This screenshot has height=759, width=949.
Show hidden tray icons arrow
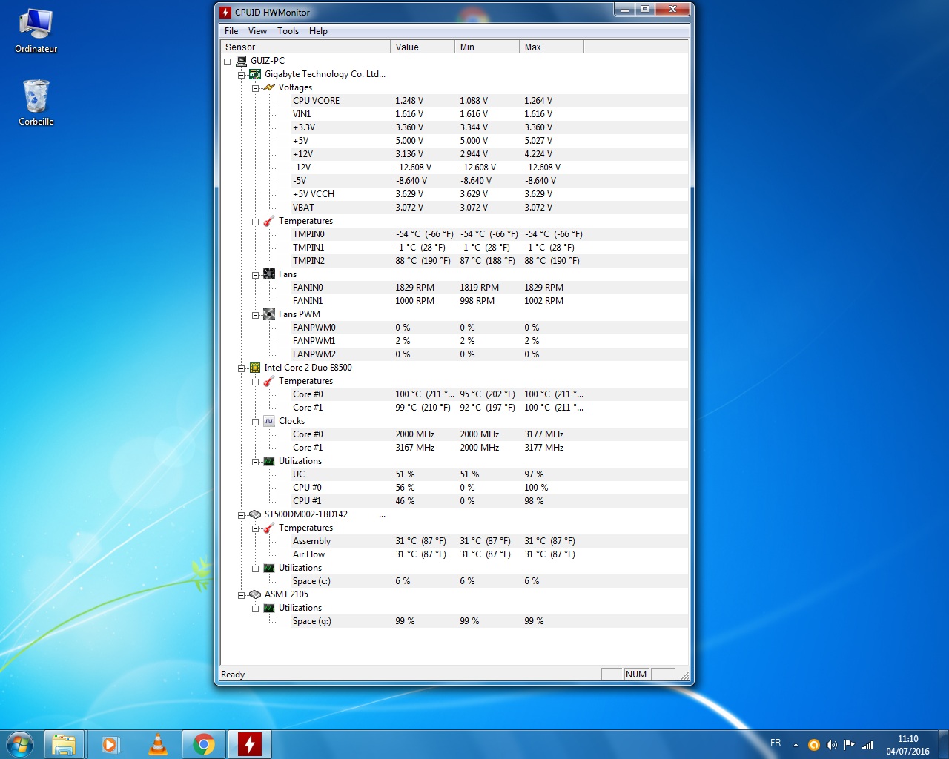click(796, 745)
